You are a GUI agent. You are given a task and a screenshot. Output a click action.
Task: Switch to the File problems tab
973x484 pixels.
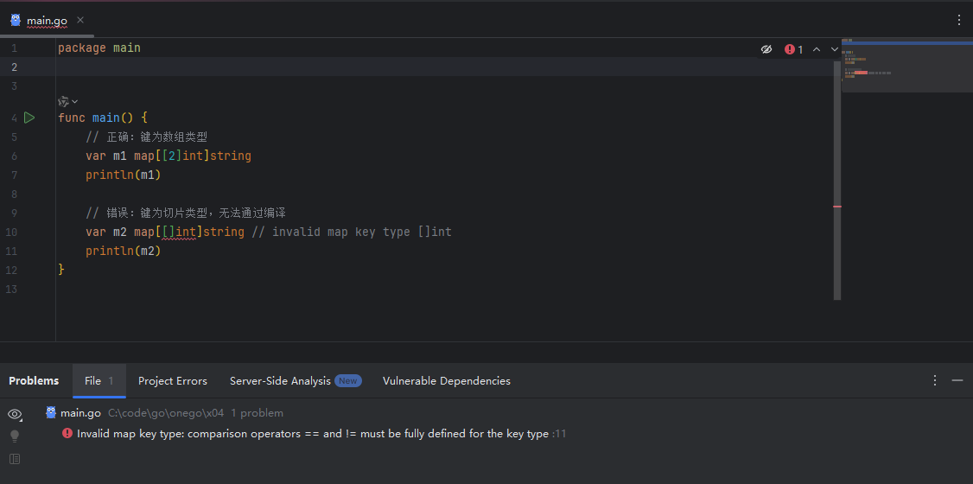[99, 380]
